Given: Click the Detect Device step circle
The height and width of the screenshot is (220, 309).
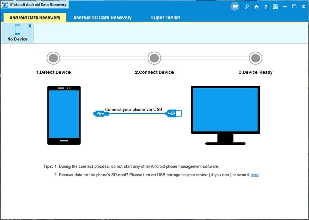Looking at the screenshot, I should [x=54, y=58].
